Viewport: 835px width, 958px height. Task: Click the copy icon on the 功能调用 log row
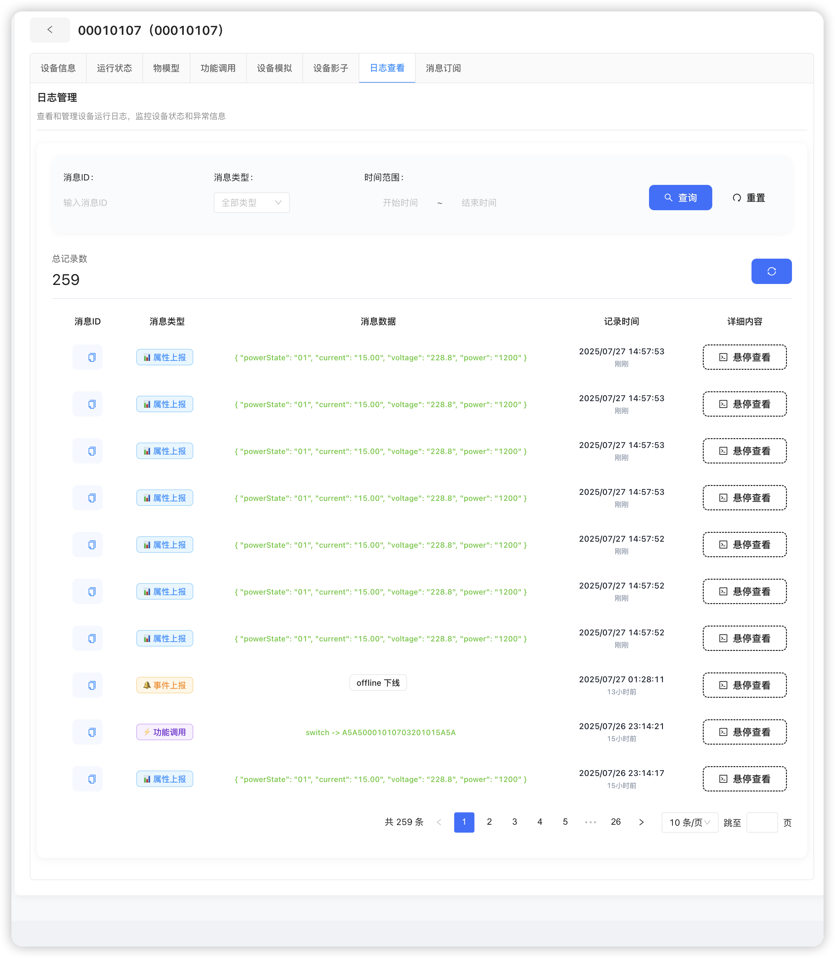[87, 732]
